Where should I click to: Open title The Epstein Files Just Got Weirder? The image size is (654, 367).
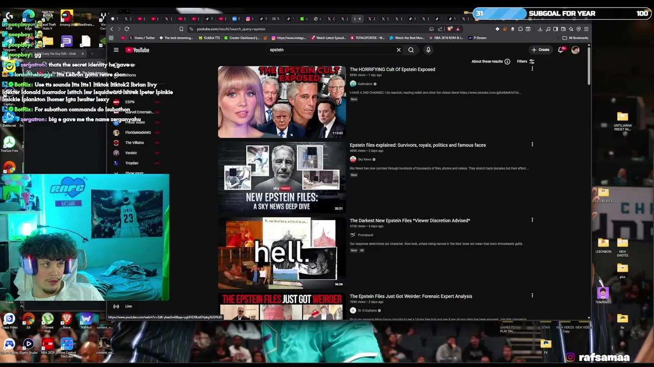[411, 296]
